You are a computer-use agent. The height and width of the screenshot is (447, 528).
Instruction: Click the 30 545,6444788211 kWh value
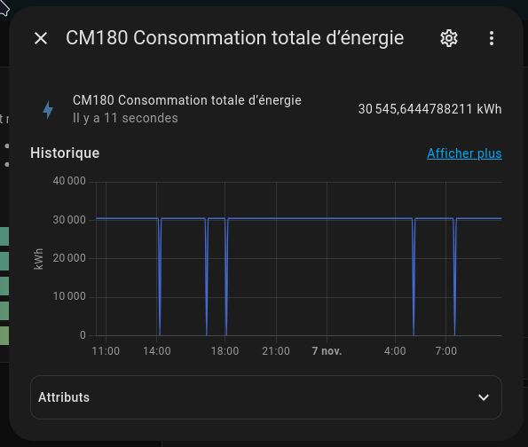tap(430, 109)
